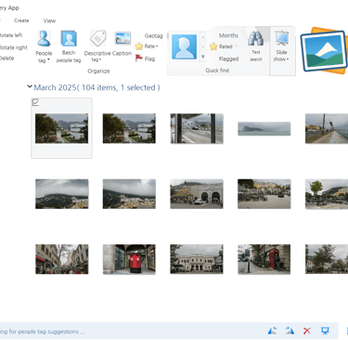348x340 pixels.
Task: Select the red pillar box photo
Action: point(129,259)
